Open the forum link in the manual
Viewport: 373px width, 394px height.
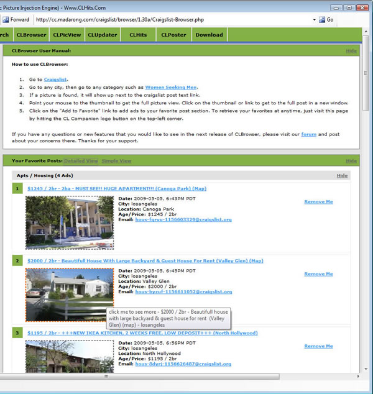(308, 134)
